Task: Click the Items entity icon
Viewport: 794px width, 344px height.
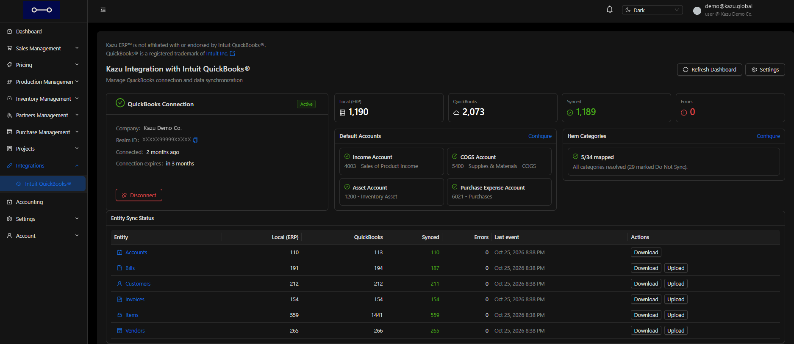Action: click(119, 315)
